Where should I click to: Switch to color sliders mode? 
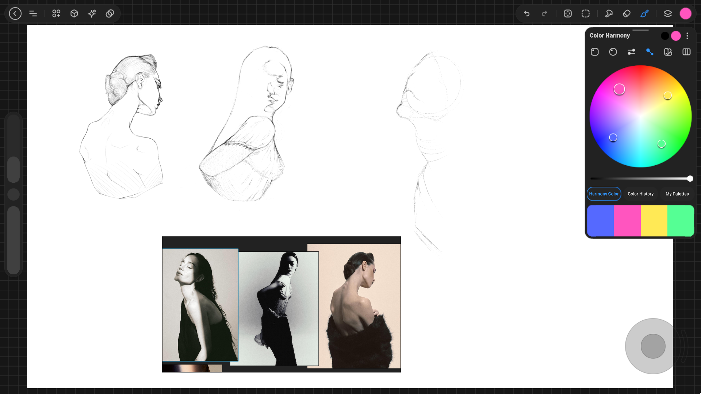click(x=631, y=52)
